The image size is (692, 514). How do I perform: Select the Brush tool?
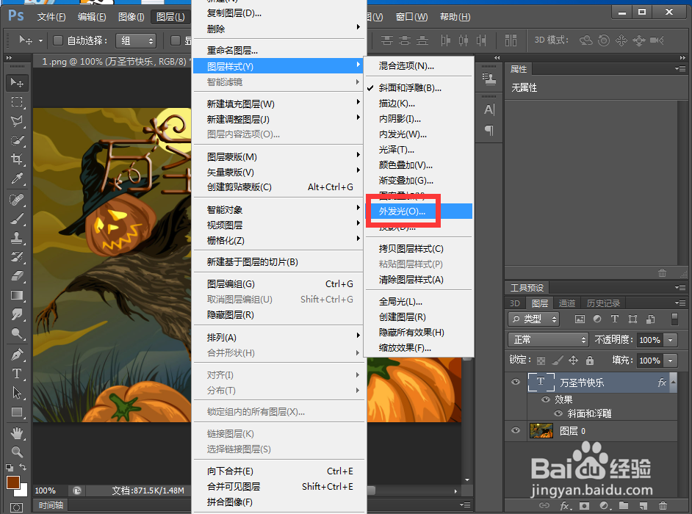[x=17, y=219]
